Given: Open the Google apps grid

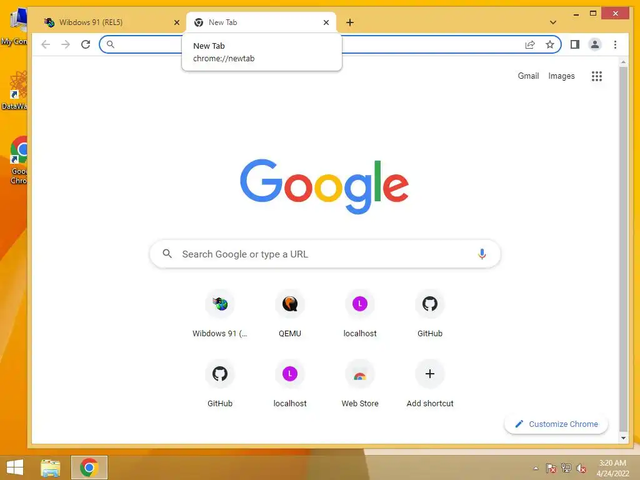Looking at the screenshot, I should (x=596, y=76).
